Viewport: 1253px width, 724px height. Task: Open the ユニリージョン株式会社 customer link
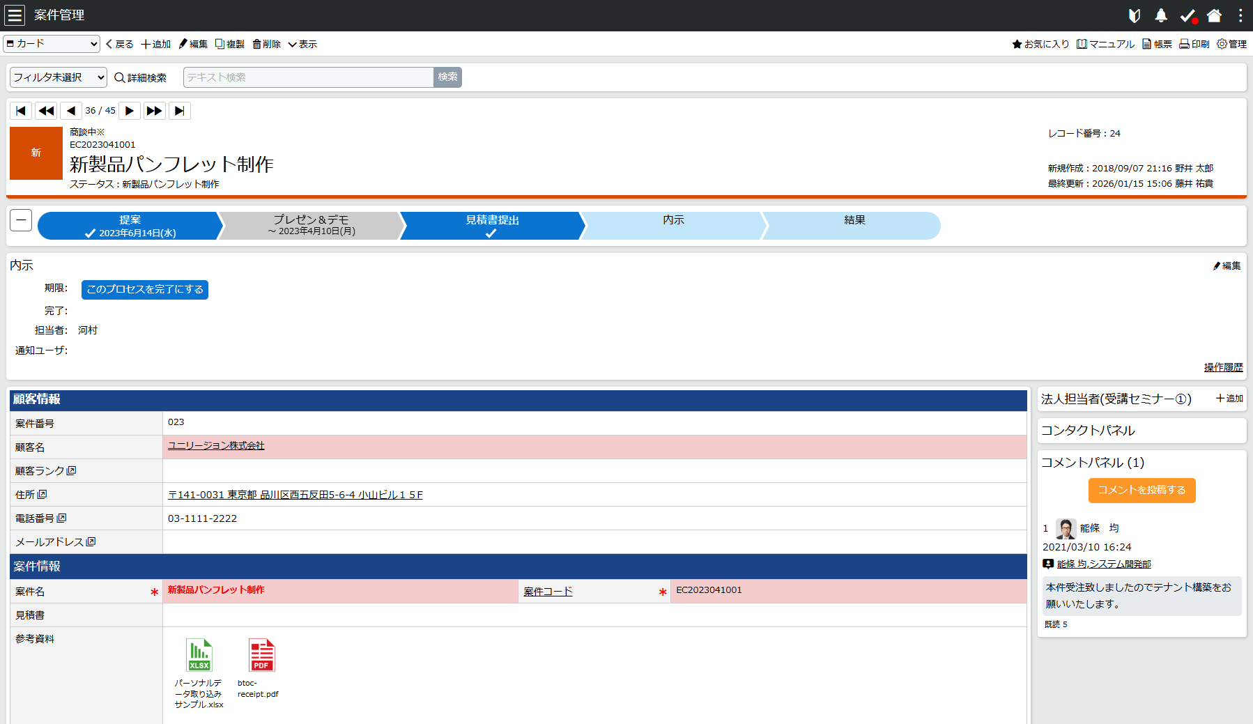(x=216, y=446)
